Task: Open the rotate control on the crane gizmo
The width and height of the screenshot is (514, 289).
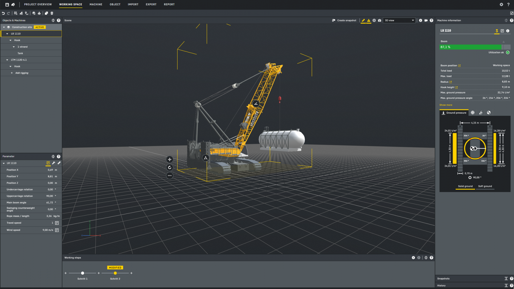Action: pyautogui.click(x=169, y=167)
